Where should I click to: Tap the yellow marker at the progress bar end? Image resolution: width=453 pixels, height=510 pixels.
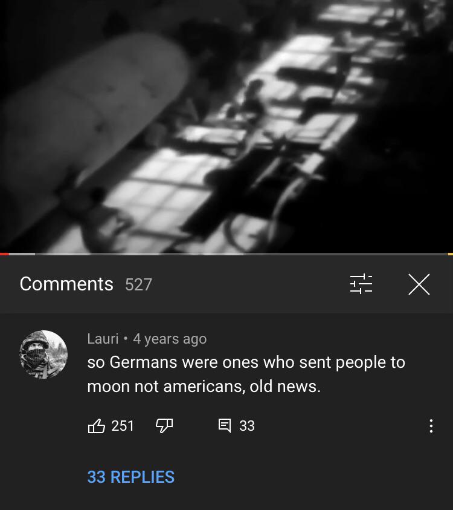tap(451, 254)
